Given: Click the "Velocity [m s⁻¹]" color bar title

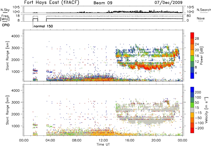Looking at the screenshot, I should click(206, 110).
